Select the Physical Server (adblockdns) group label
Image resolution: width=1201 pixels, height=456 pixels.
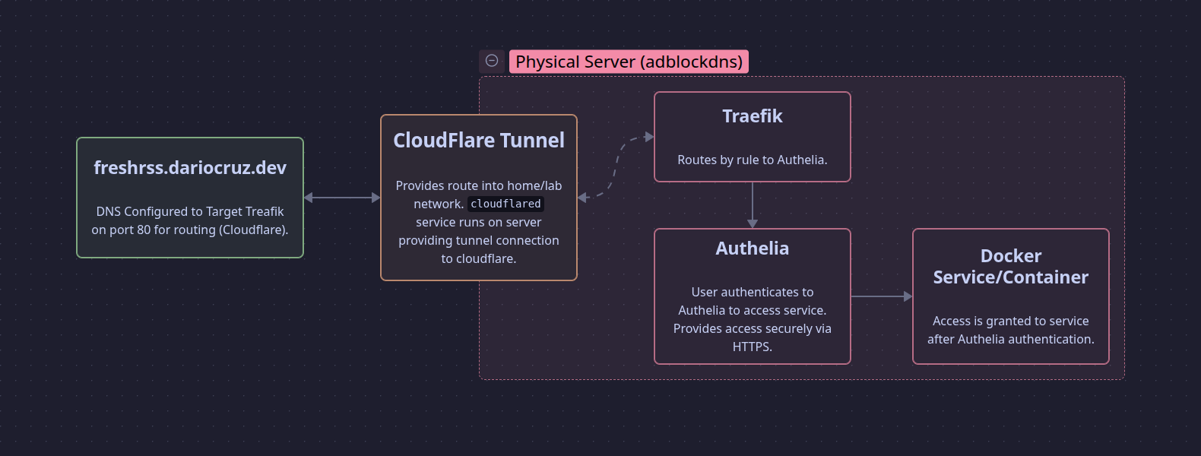[629, 62]
